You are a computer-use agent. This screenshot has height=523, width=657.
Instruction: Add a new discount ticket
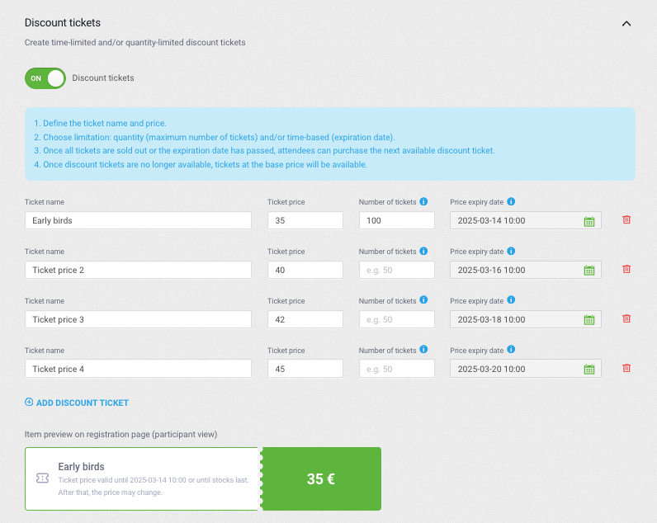77,403
